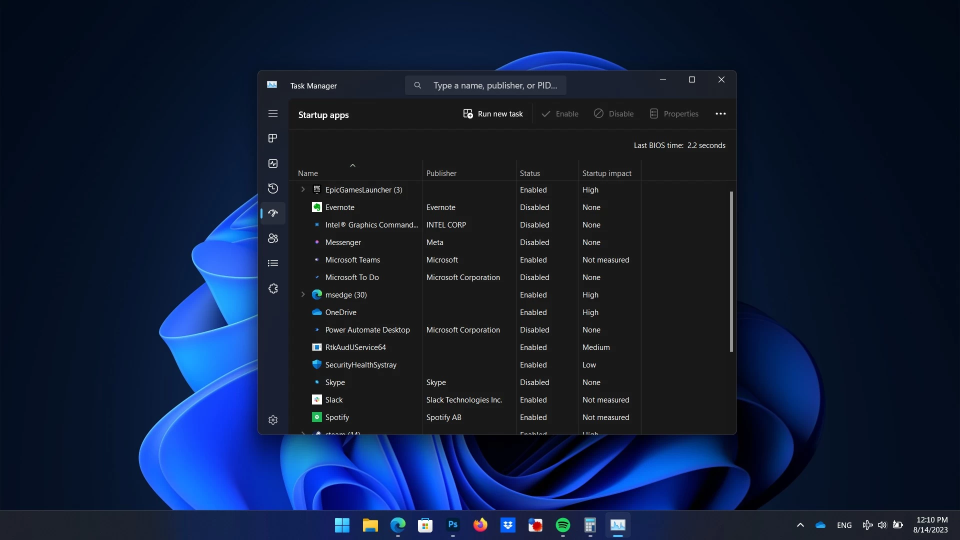Open the Performance page in sidebar
The image size is (960, 540).
click(273, 163)
